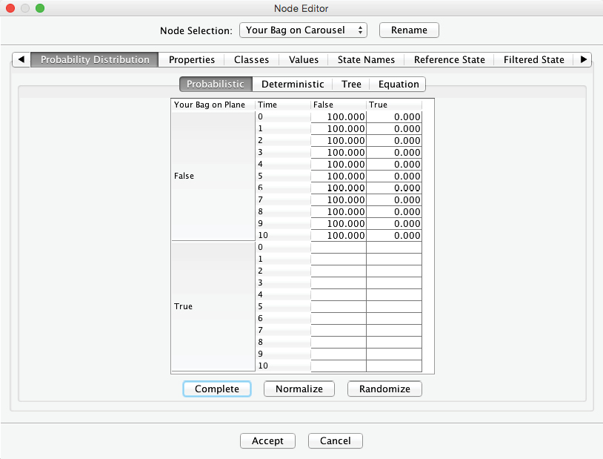This screenshot has width=603, height=459.
Task: Open the Filtered State tab
Action: 534,59
